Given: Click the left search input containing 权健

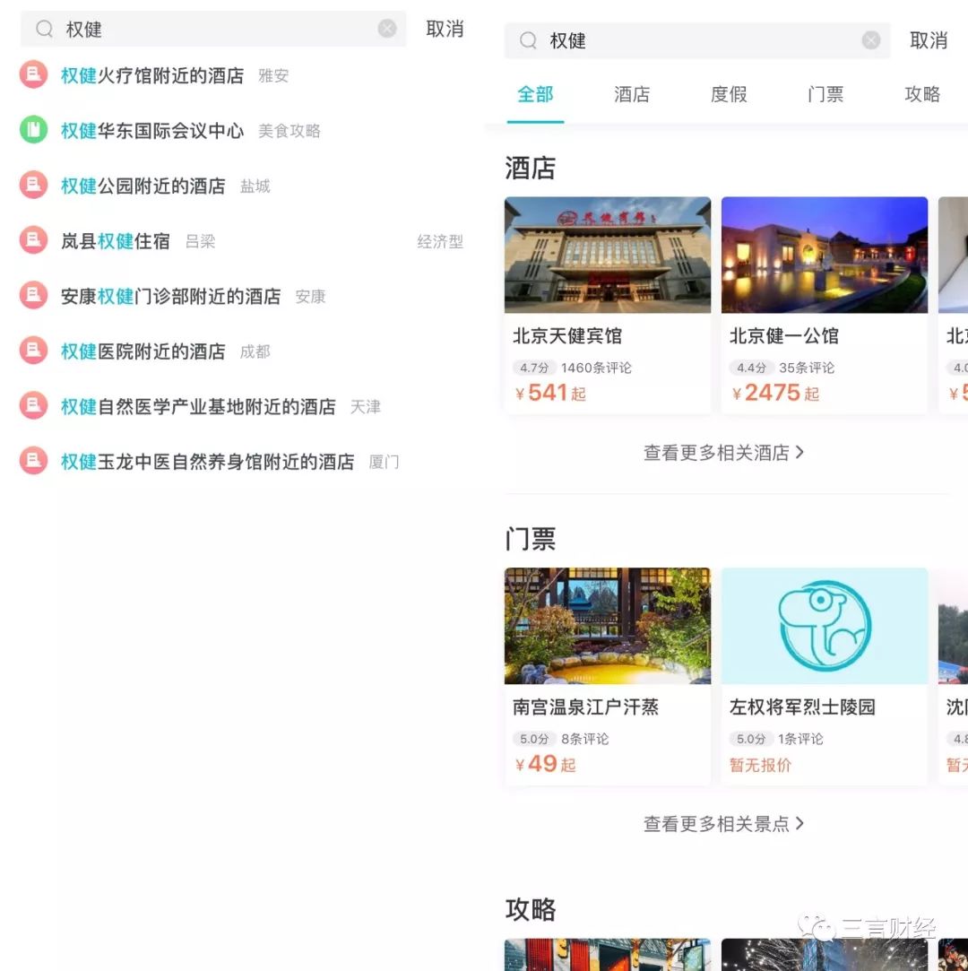Looking at the screenshot, I should pos(213,29).
